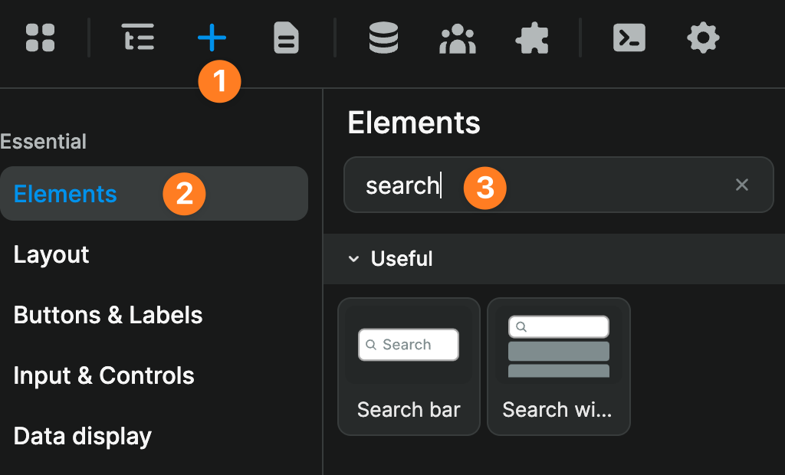Clear the search field with the X
The height and width of the screenshot is (475, 785).
point(741,185)
